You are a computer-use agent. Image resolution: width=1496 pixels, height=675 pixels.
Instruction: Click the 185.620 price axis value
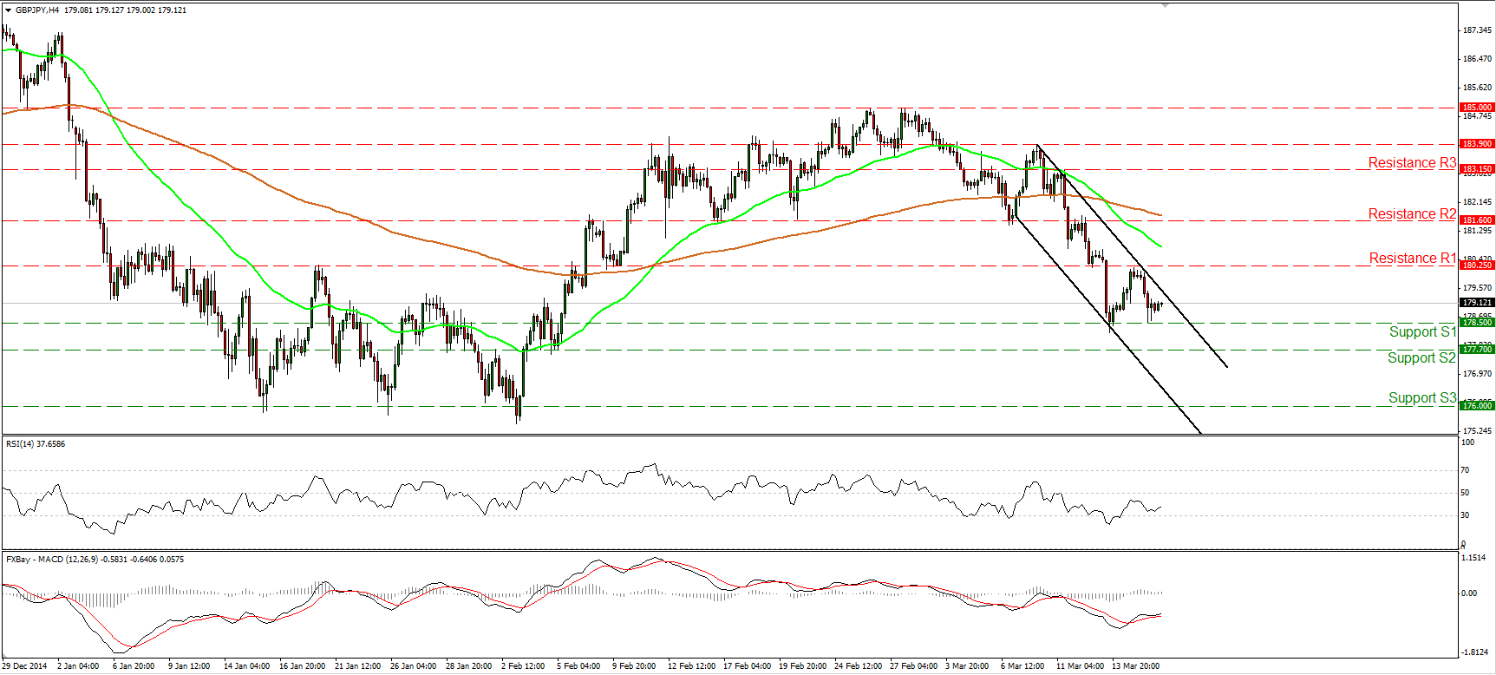tap(1477, 88)
